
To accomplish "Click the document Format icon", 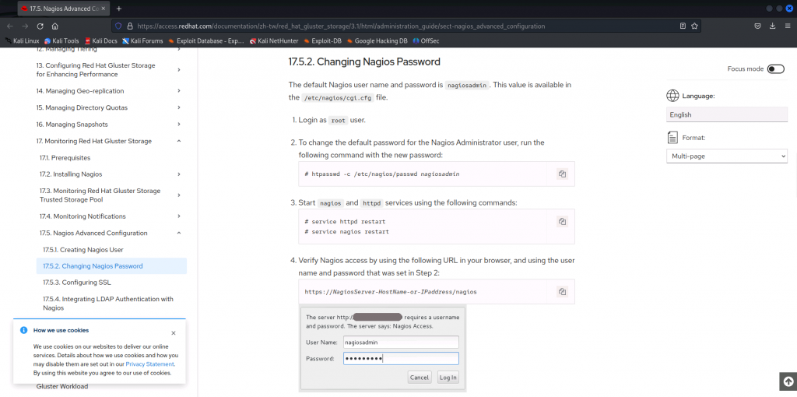I will 672,137.
